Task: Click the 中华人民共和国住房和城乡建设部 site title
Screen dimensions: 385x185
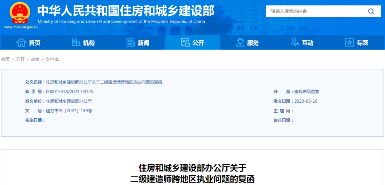Action: [x=126, y=11]
